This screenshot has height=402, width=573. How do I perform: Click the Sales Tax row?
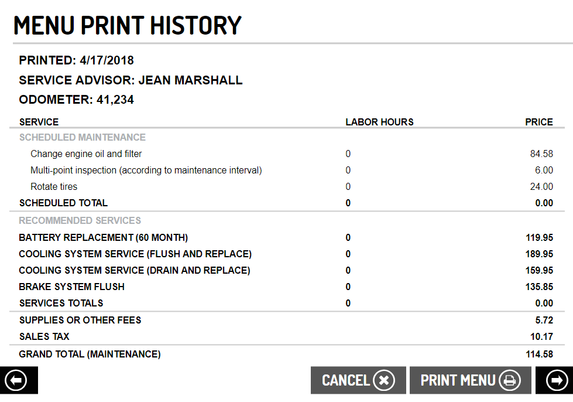[44, 337]
